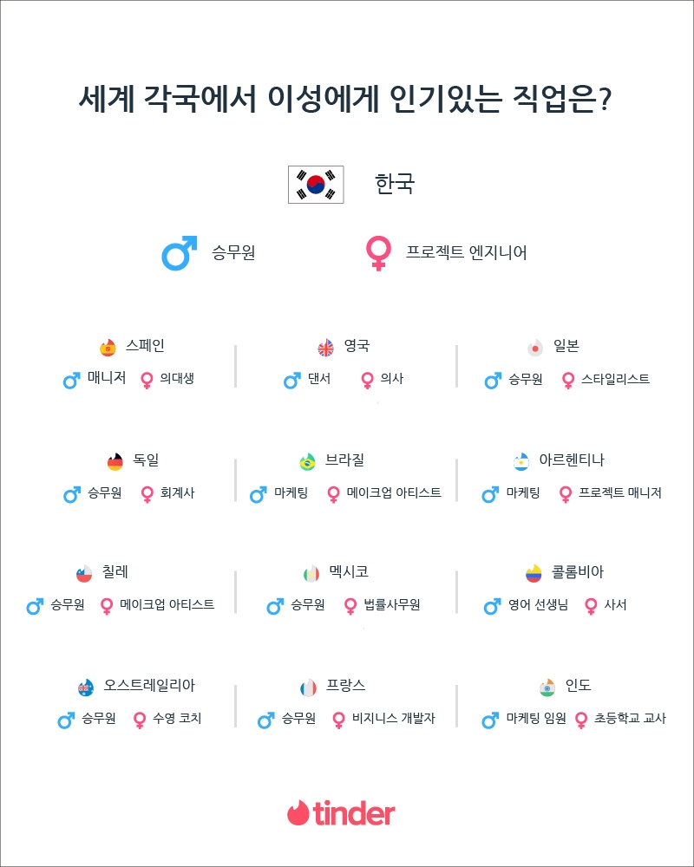This screenshot has height=867, width=694.
Task: Click the Germany flag flame icon
Action: click(x=115, y=461)
